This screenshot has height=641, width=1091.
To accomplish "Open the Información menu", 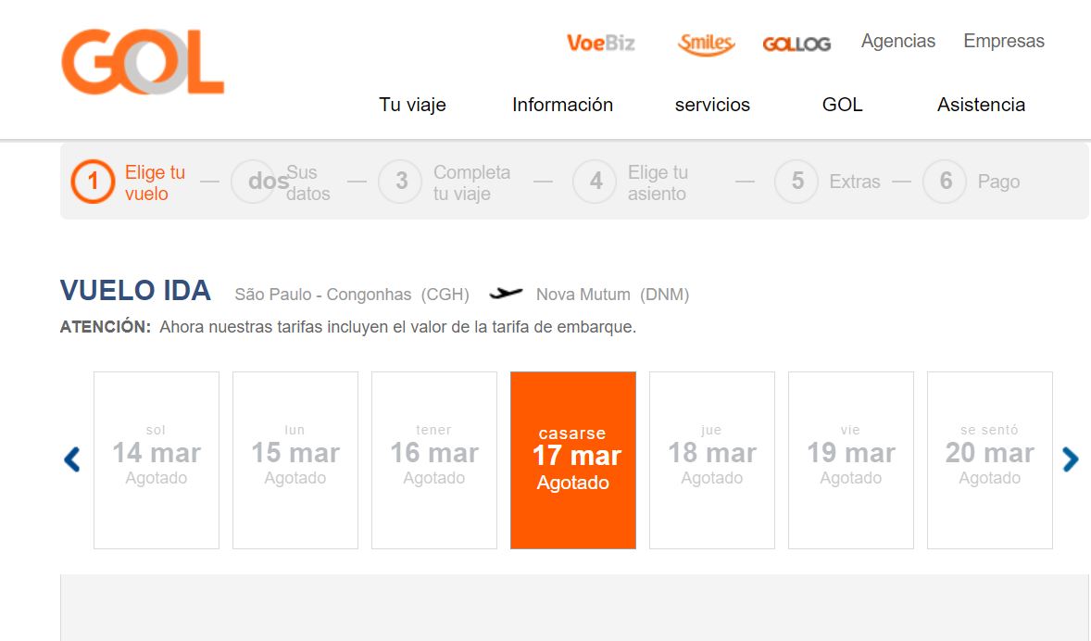I will point(563,105).
